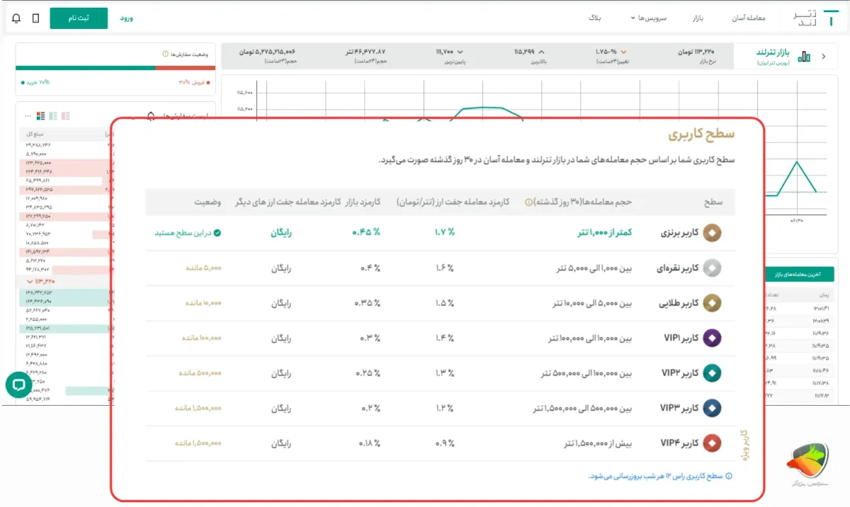Open بلاگ from the top menu

click(x=595, y=18)
